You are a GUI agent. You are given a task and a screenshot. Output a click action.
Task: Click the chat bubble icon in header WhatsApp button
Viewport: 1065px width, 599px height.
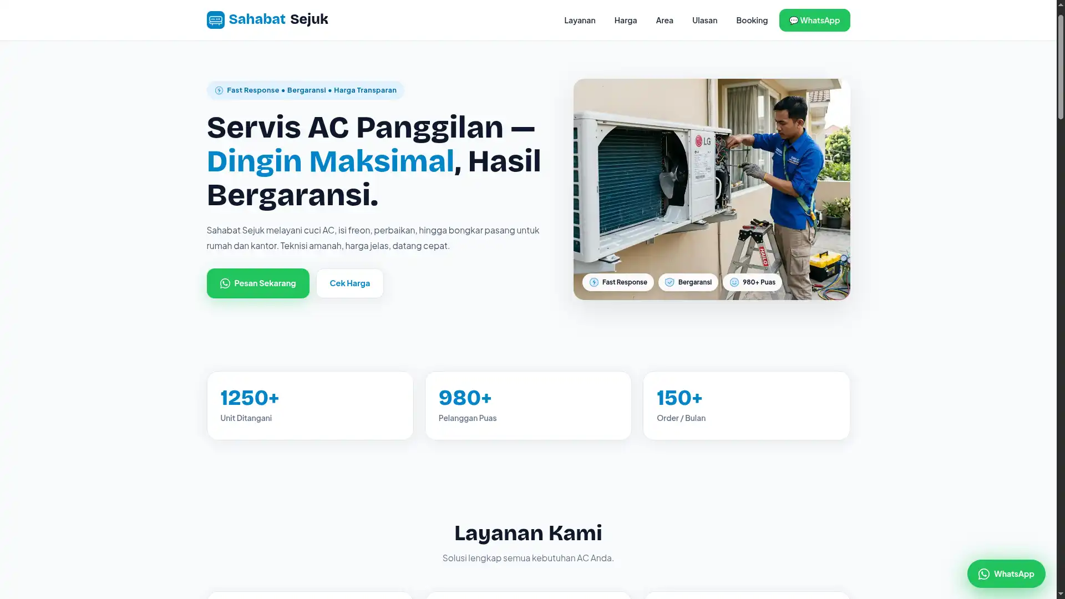click(794, 21)
